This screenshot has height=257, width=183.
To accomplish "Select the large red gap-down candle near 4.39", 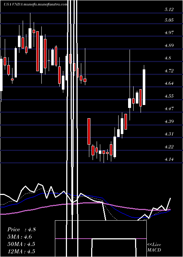I will pos(89,131).
